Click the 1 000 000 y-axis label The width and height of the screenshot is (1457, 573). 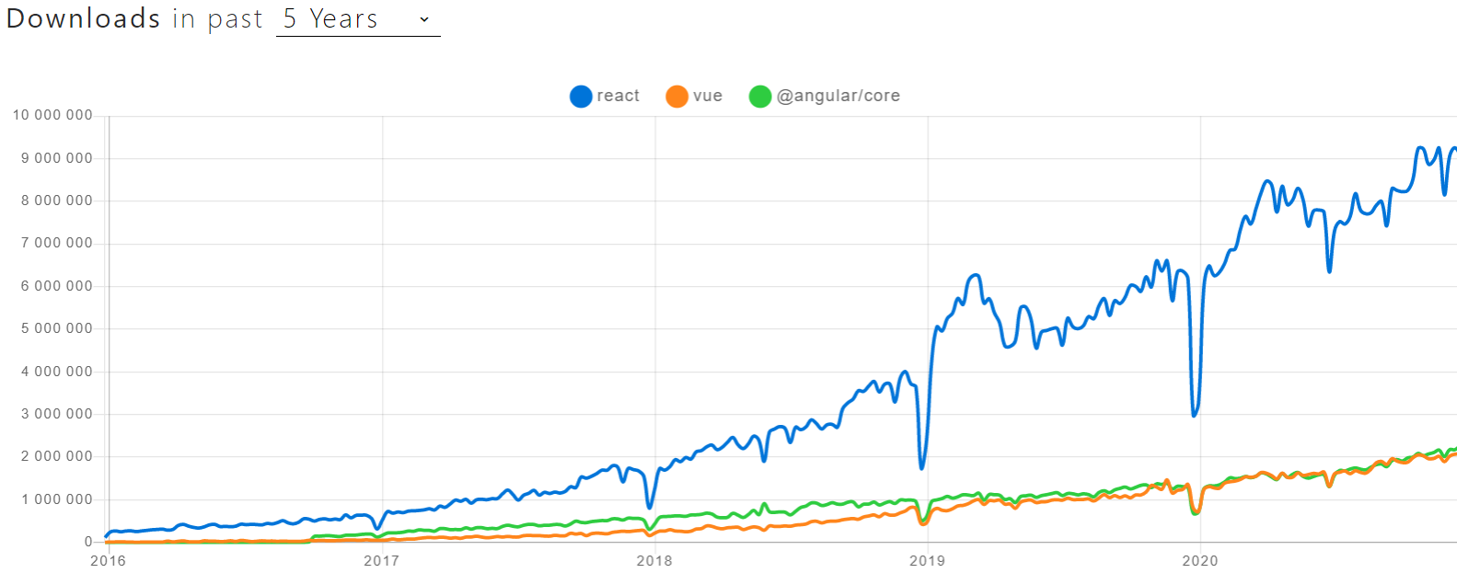[57, 499]
